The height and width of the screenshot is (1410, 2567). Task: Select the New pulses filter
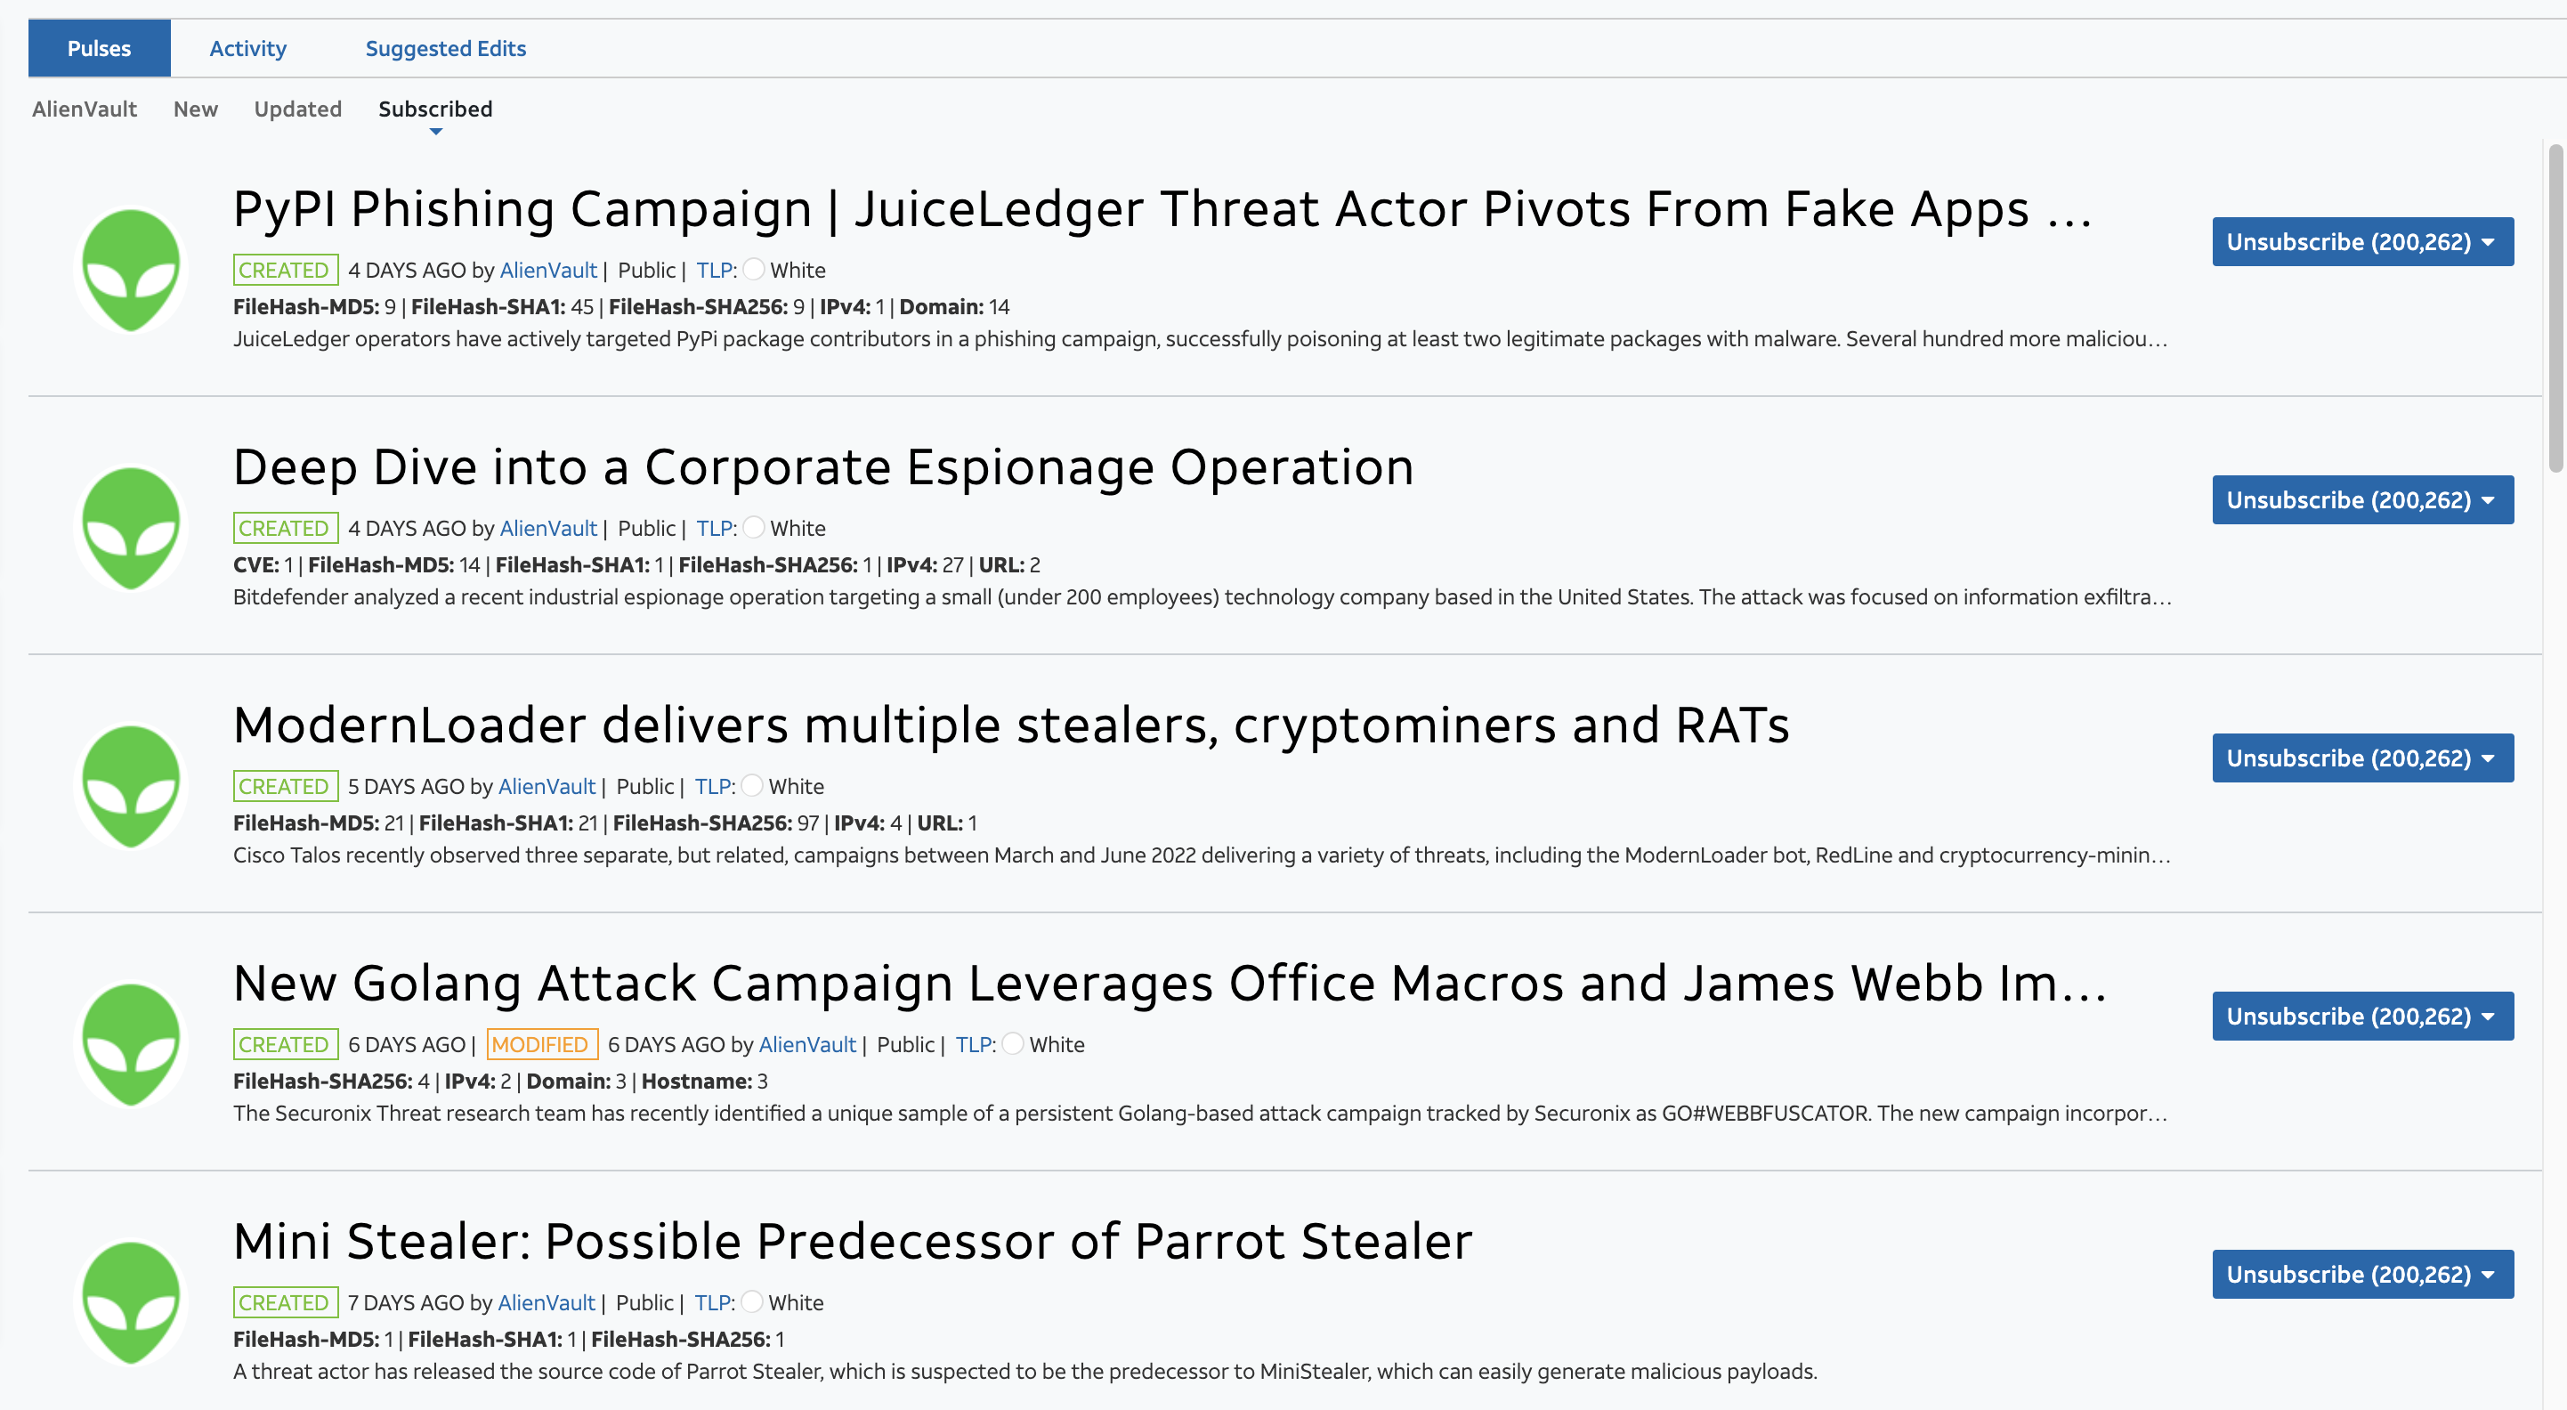tap(195, 109)
